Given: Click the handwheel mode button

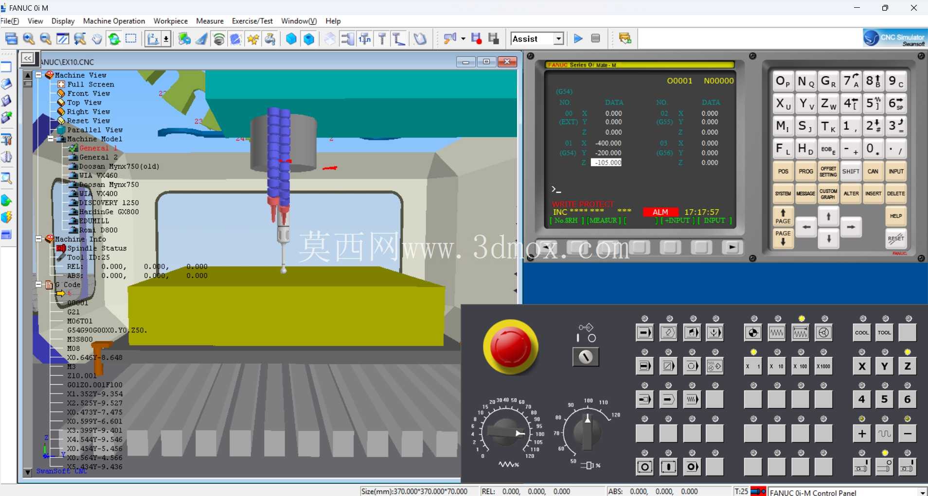Looking at the screenshot, I should 823,333.
